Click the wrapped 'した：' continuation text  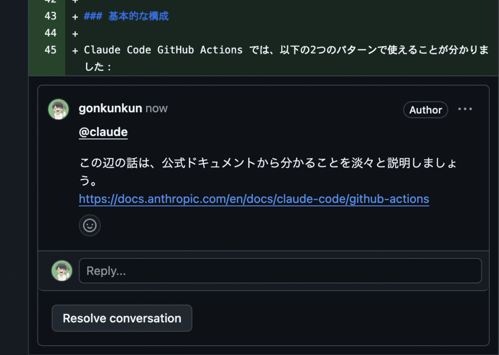coord(97,67)
